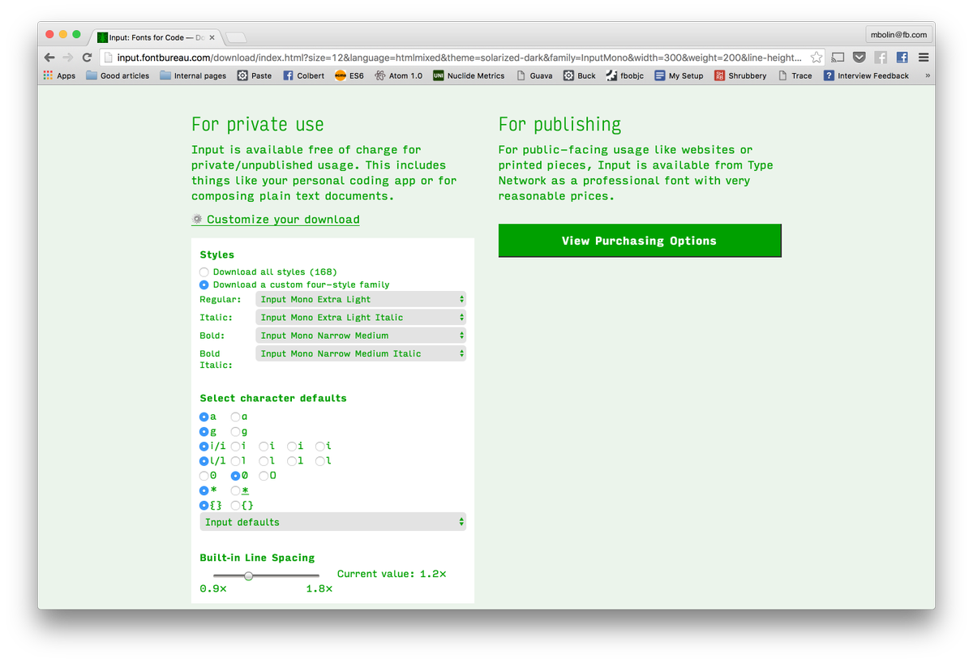This screenshot has height=663, width=973.
Task: Select Download all styles (168)
Action: (x=204, y=272)
